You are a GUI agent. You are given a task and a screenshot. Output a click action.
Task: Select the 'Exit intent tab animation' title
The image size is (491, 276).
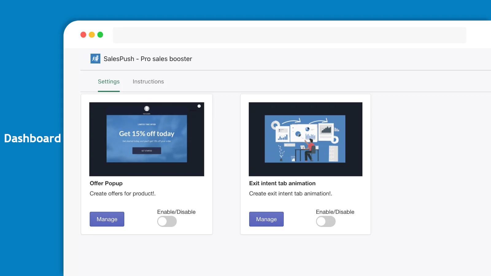point(282,183)
